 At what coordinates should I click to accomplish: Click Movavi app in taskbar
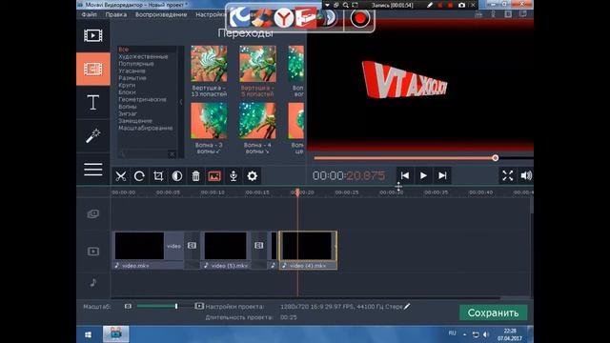[116, 334]
